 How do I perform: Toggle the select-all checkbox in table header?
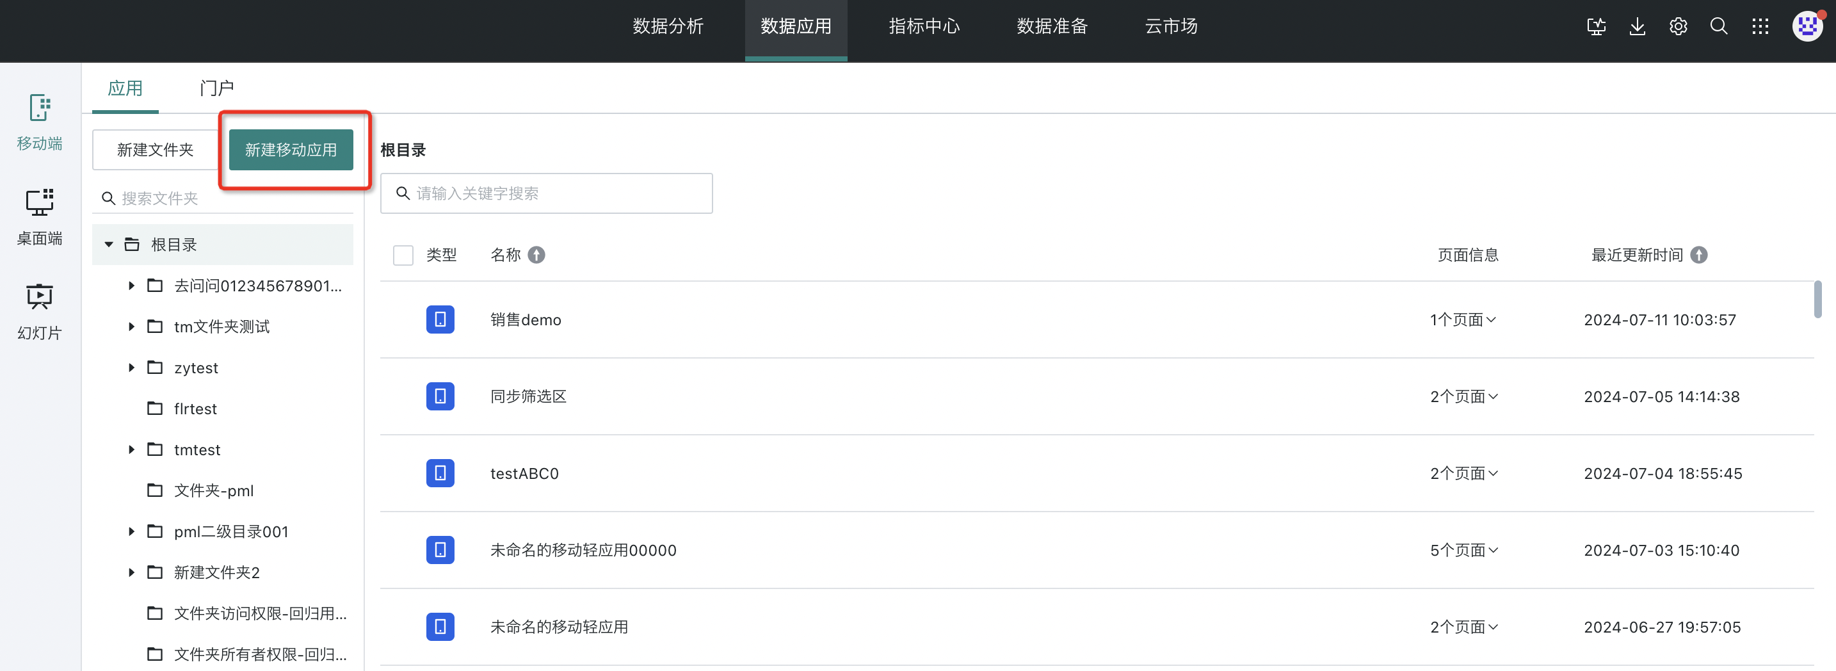pyautogui.click(x=403, y=255)
